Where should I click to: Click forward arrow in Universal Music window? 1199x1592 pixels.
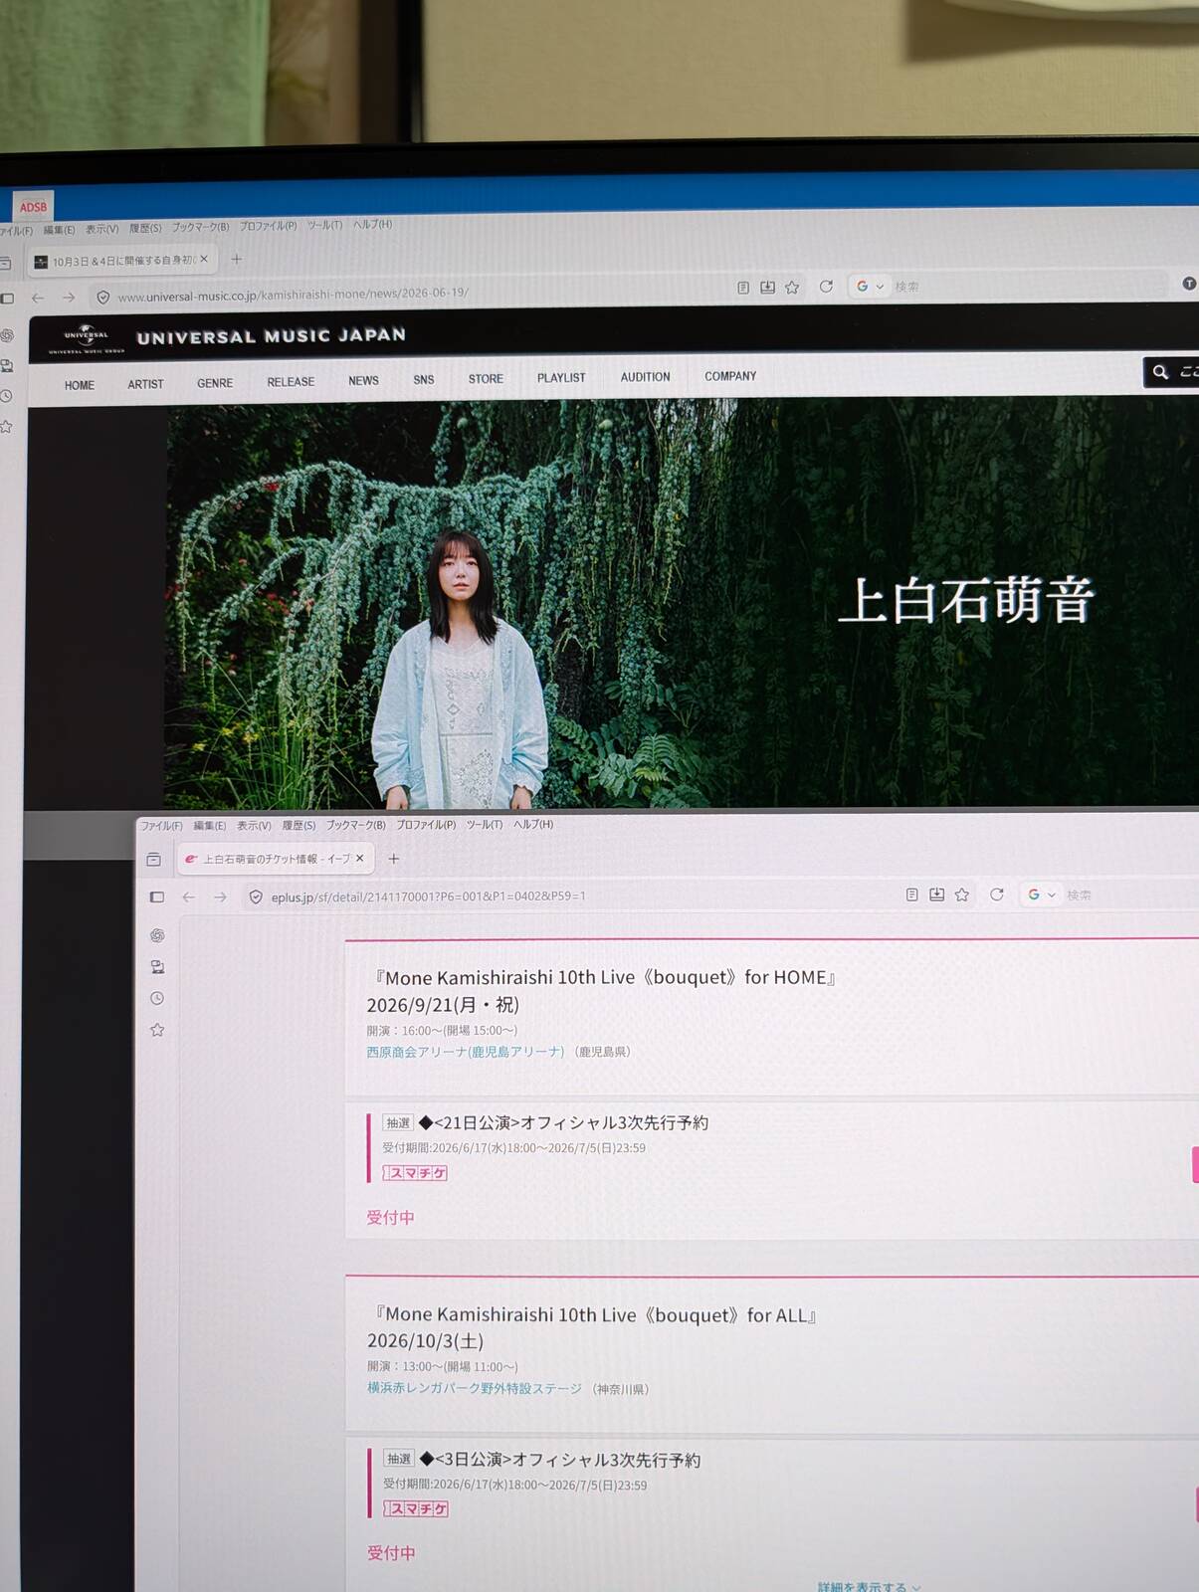point(69,298)
